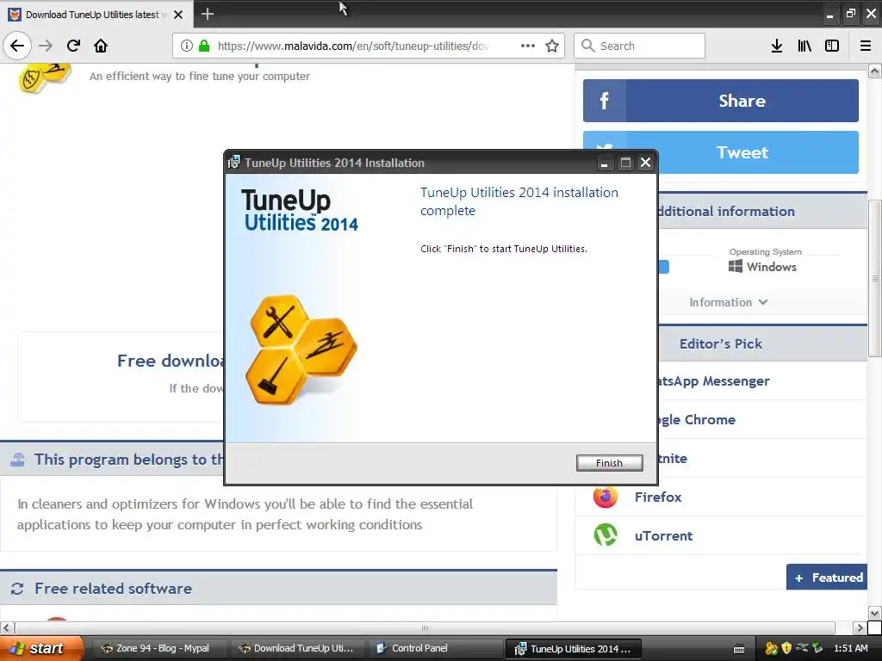Click the vertical scrollbar up arrow
Image resolution: width=882 pixels, height=661 pixels.
click(875, 71)
